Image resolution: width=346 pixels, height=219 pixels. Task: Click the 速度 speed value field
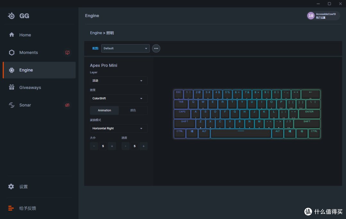coord(135,146)
